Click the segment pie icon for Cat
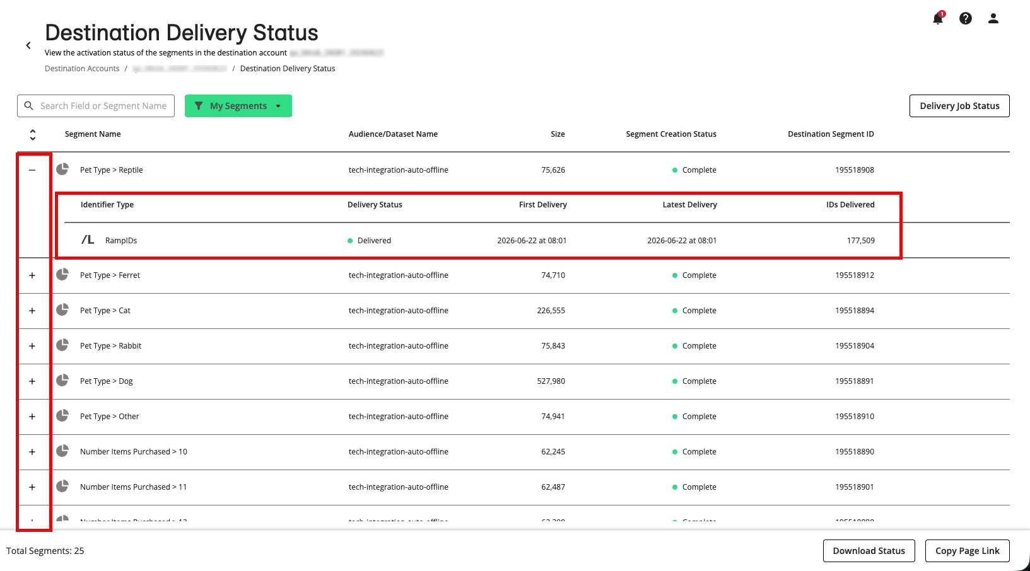Screen dimensions: 1030x571 coord(62,309)
